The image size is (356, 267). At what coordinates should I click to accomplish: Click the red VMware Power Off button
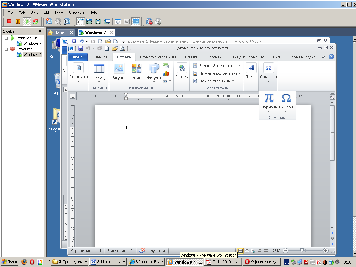tap(9, 22)
